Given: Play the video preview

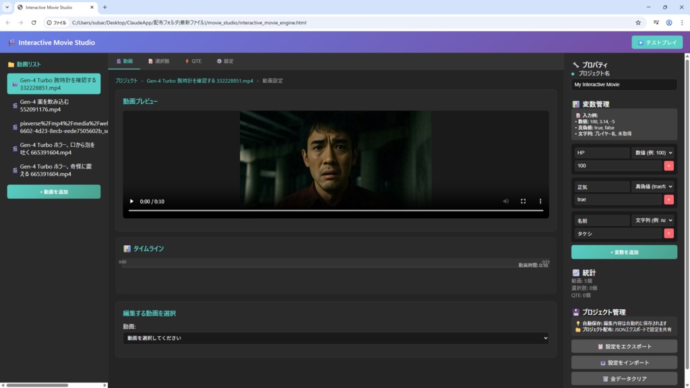Looking at the screenshot, I should pos(131,201).
